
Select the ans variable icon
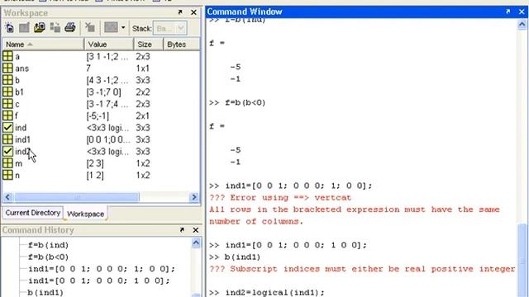7,68
